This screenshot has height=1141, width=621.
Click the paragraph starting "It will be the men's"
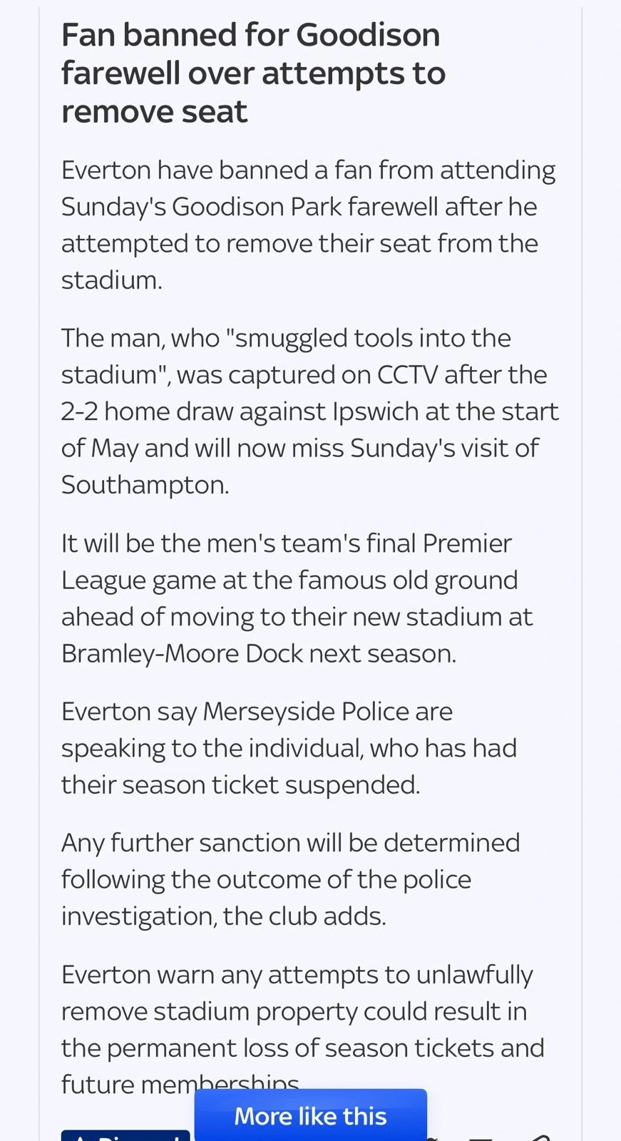296,598
